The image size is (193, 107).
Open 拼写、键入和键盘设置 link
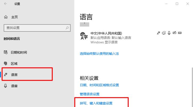tap(96, 103)
